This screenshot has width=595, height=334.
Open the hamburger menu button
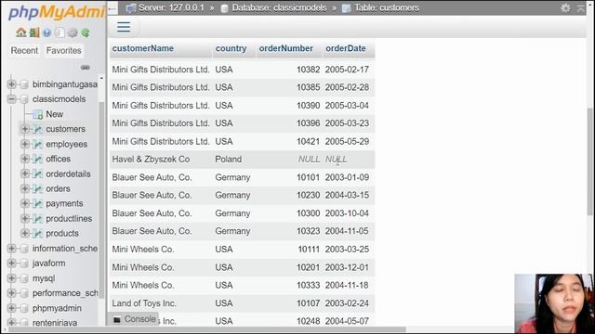pos(124,27)
